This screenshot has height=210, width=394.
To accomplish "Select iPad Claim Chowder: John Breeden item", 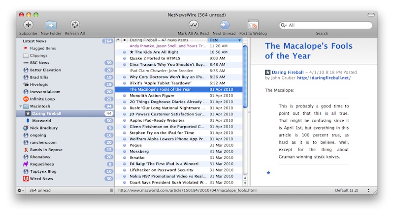I will (x=179, y=71).
